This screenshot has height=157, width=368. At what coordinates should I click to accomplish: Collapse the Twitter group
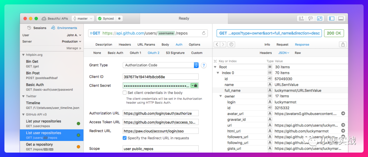click(x=23, y=96)
